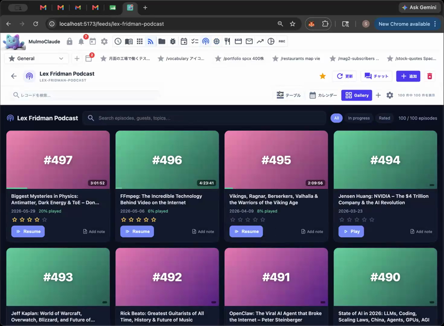
Task: Add a new view with plus beside Gallery
Action: [378, 95]
